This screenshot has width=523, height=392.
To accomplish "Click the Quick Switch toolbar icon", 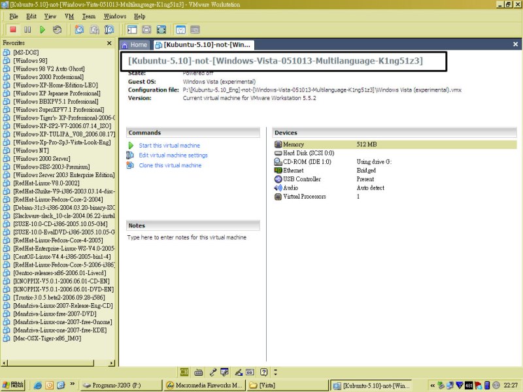I will click(x=146, y=29).
